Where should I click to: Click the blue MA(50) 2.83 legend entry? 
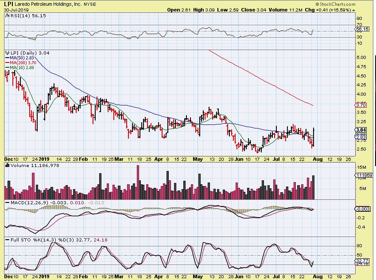[x=19, y=58]
